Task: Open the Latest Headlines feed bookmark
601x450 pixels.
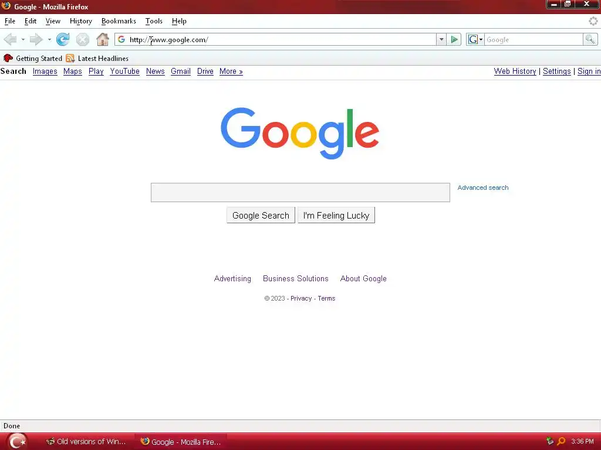Action: tap(97, 58)
